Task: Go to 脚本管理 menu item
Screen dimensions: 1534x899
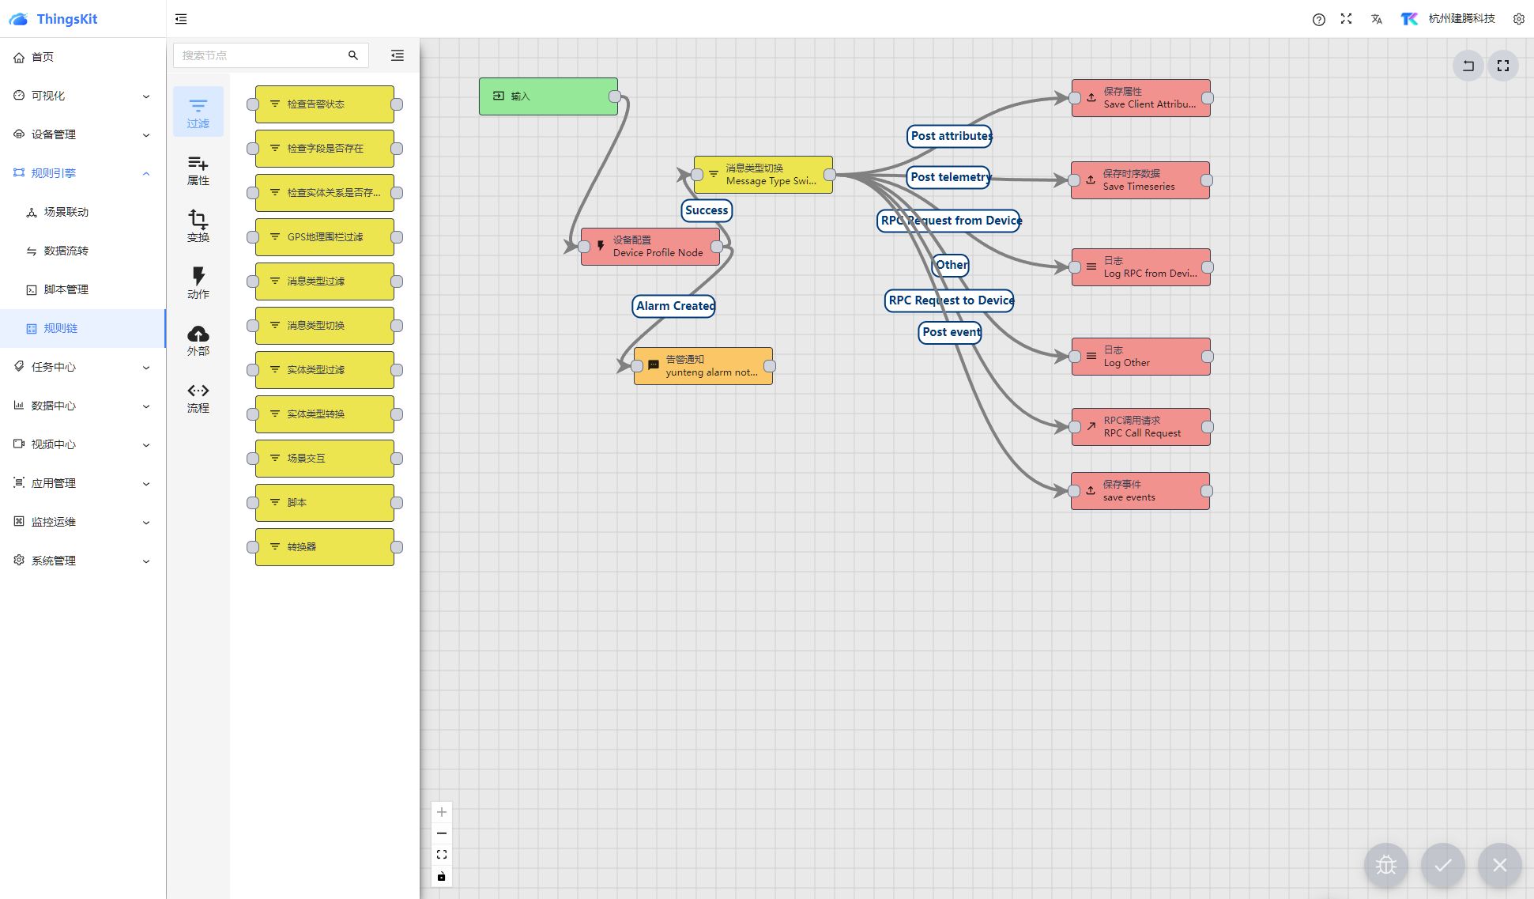Action: point(66,289)
